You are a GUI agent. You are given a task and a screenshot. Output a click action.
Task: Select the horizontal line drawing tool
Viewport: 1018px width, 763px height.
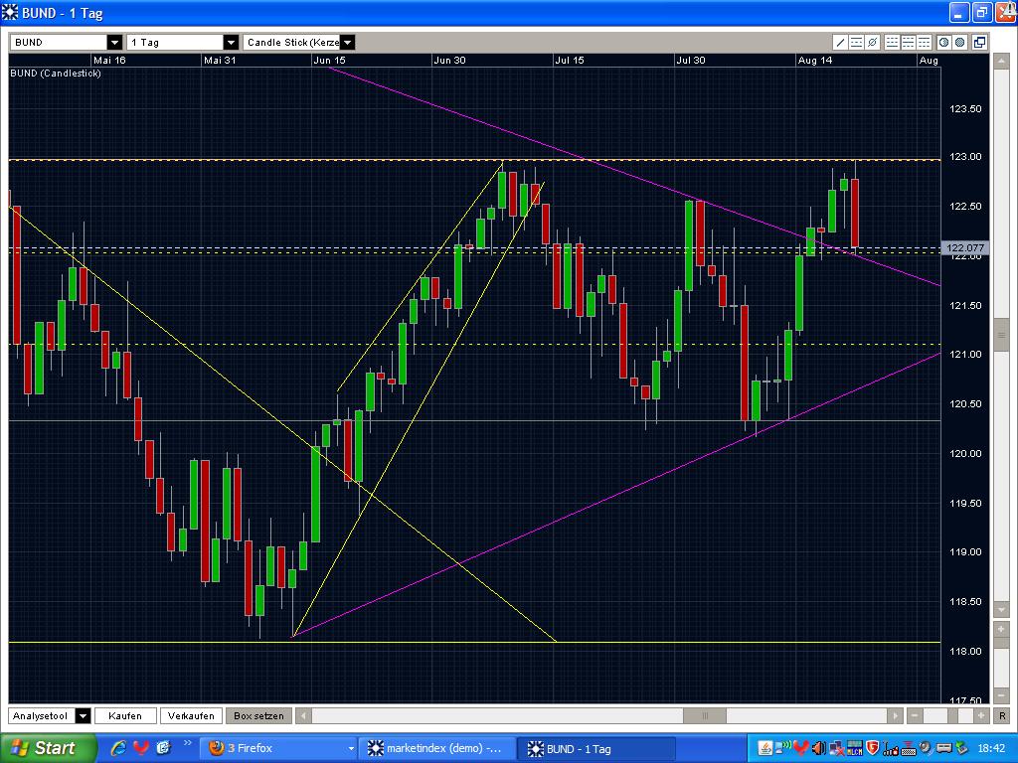855,43
